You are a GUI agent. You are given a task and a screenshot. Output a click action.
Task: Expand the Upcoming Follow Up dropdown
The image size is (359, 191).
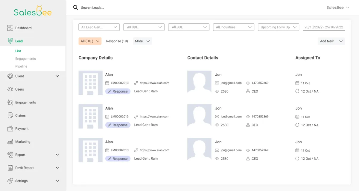[x=278, y=27]
